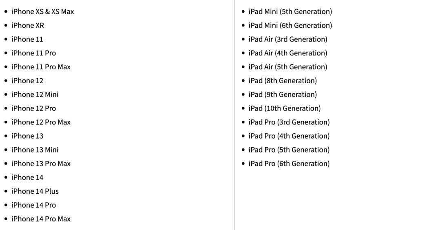Click the iPhone 14 Pro Max text
This screenshot has width=441, height=230.
[41, 219]
